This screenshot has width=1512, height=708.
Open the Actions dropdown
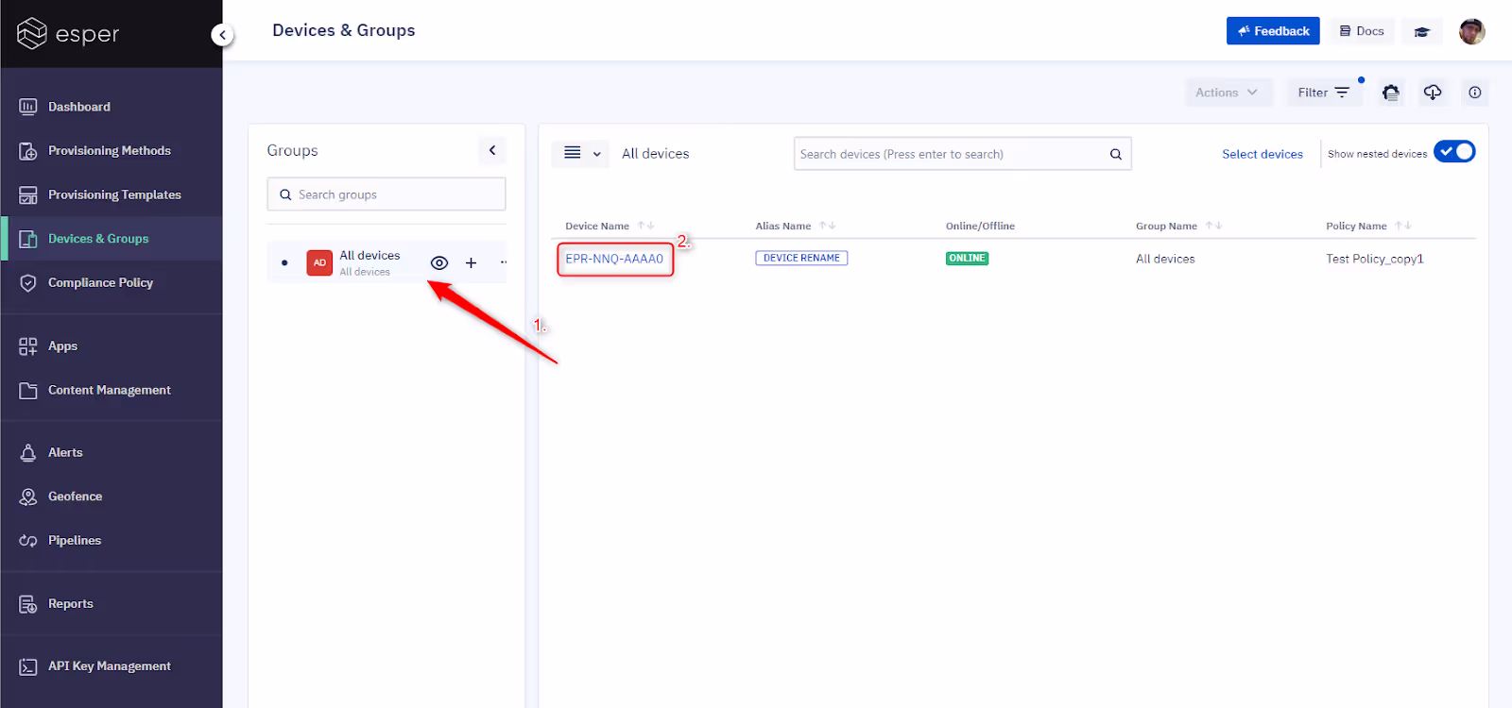click(1228, 93)
